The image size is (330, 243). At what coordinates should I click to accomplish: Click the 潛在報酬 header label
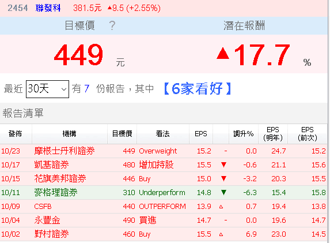[x=244, y=25]
